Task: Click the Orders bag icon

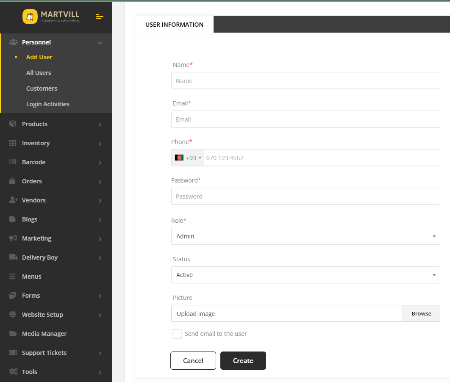Action: point(13,181)
